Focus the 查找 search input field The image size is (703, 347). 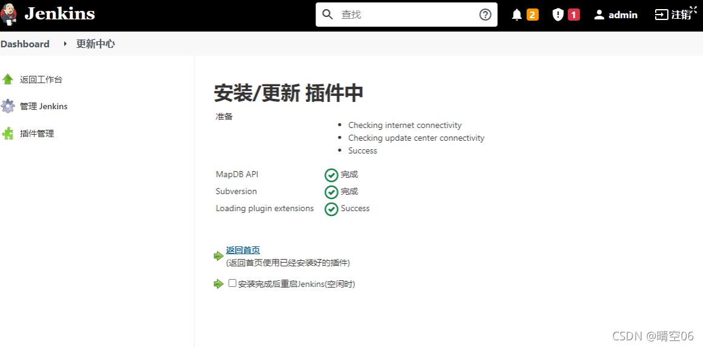(406, 15)
